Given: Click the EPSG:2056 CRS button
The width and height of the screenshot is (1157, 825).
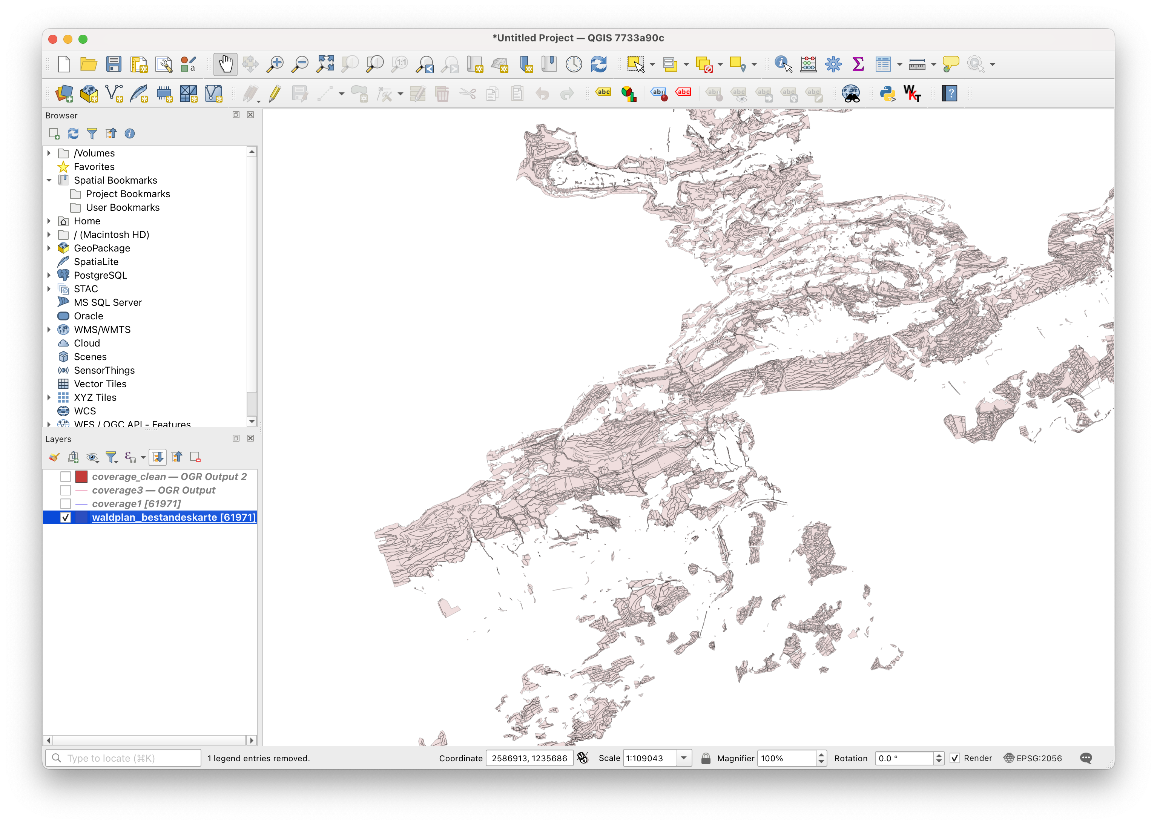Looking at the screenshot, I should coord(1033,758).
